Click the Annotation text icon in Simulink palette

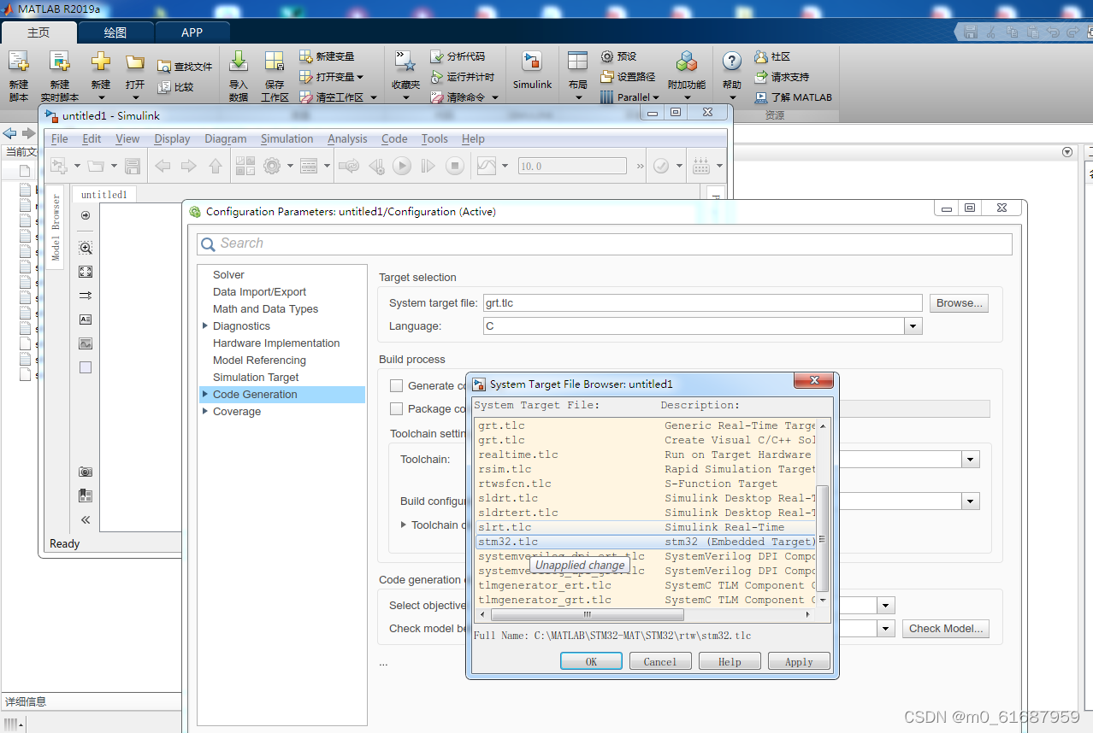pyautogui.click(x=86, y=320)
